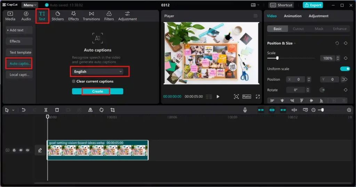356x187 pixels.
Task: Check the Clear current captions checkbox
Action: pyautogui.click(x=74, y=81)
